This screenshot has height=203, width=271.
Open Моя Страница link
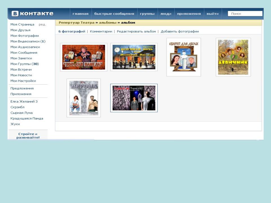click(22, 25)
